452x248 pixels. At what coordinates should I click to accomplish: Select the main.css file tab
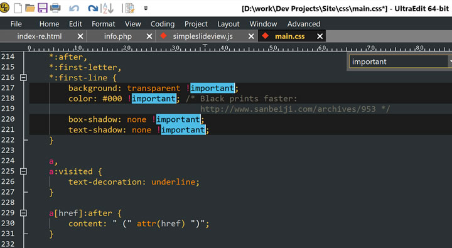click(289, 36)
